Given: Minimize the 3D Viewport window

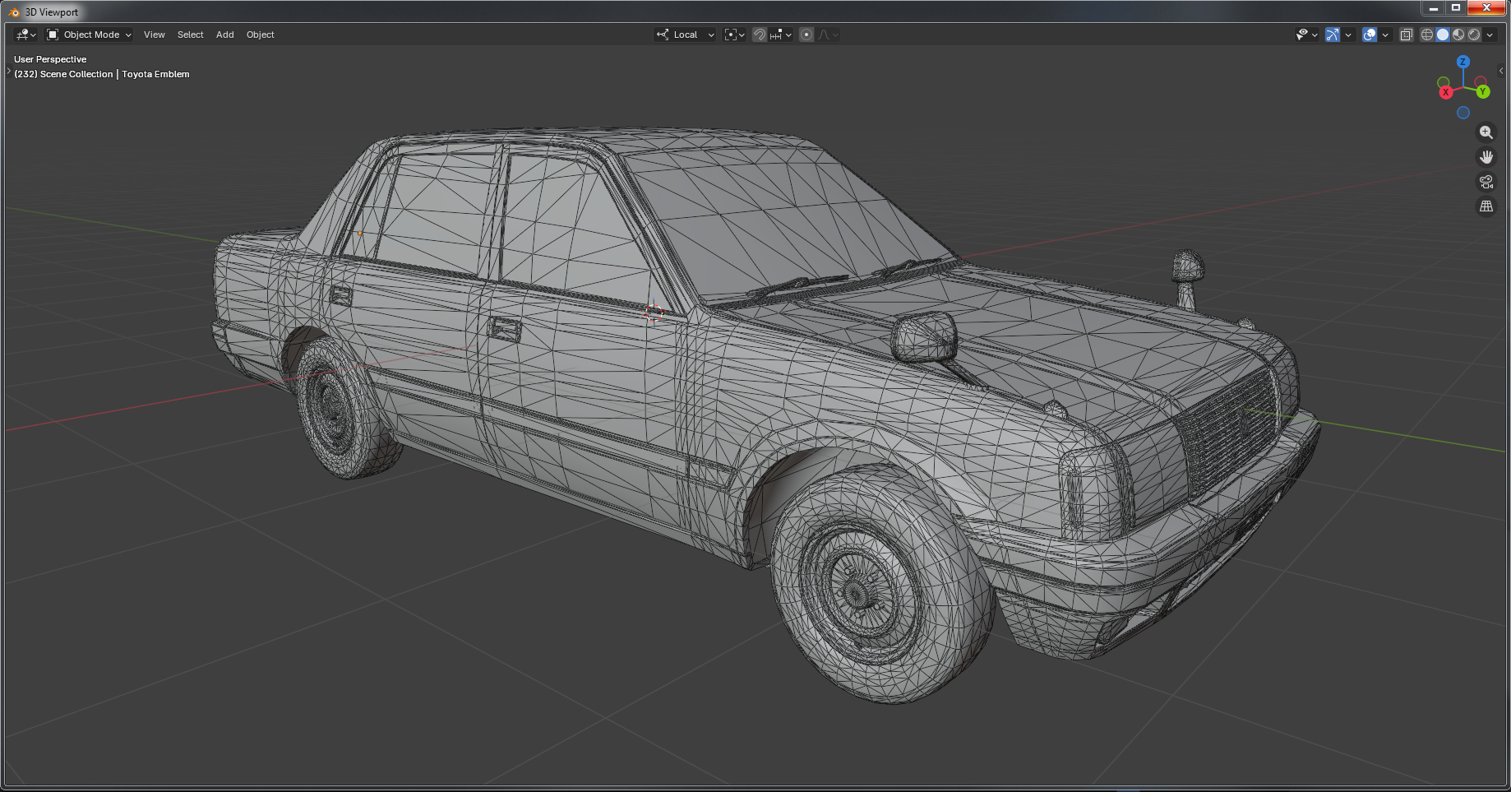Looking at the screenshot, I should [x=1433, y=8].
